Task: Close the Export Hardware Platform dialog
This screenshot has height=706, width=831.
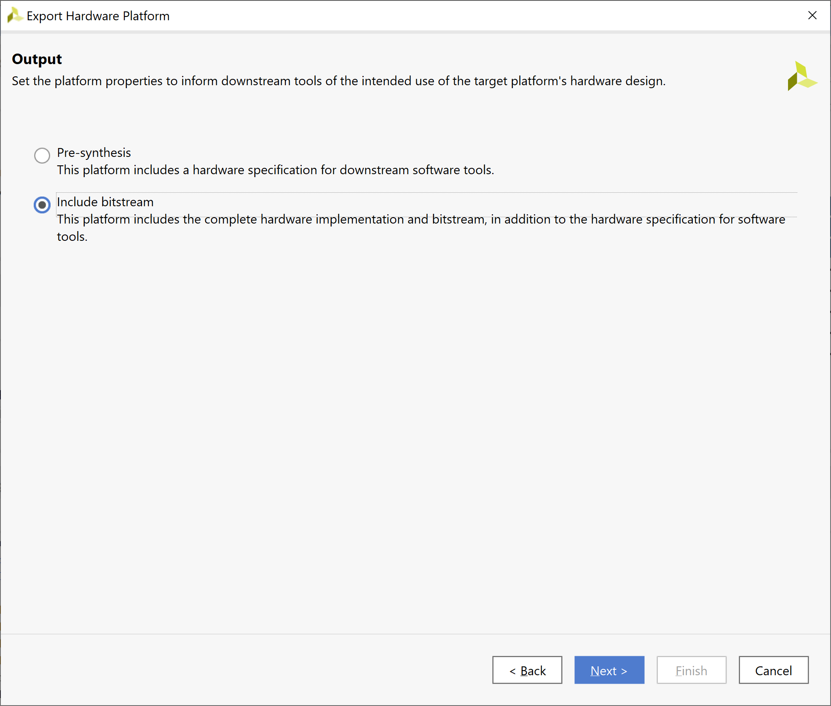Action: [813, 16]
